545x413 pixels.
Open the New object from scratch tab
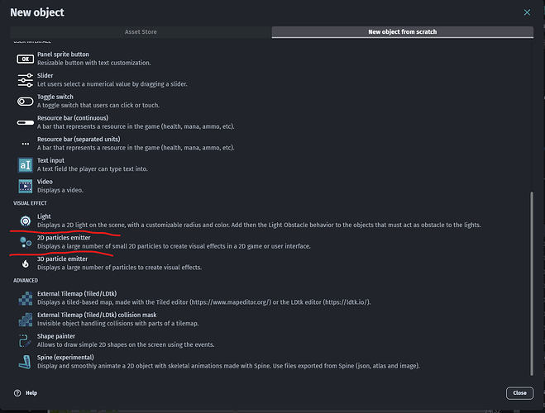(x=402, y=32)
